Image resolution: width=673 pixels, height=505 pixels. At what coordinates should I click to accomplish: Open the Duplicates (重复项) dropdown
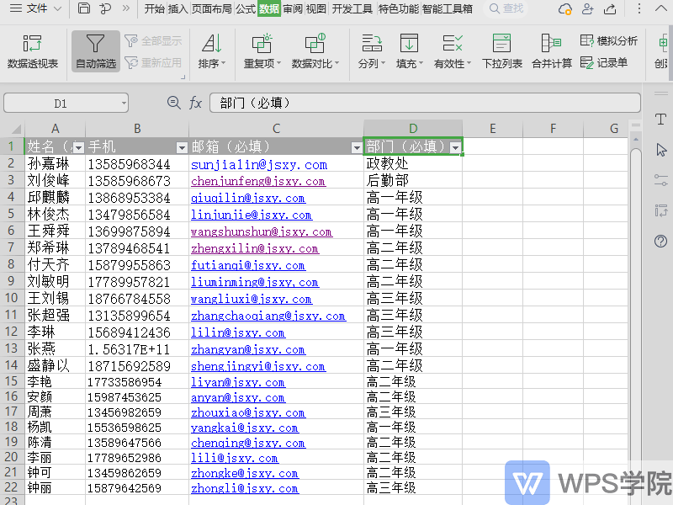point(262,51)
